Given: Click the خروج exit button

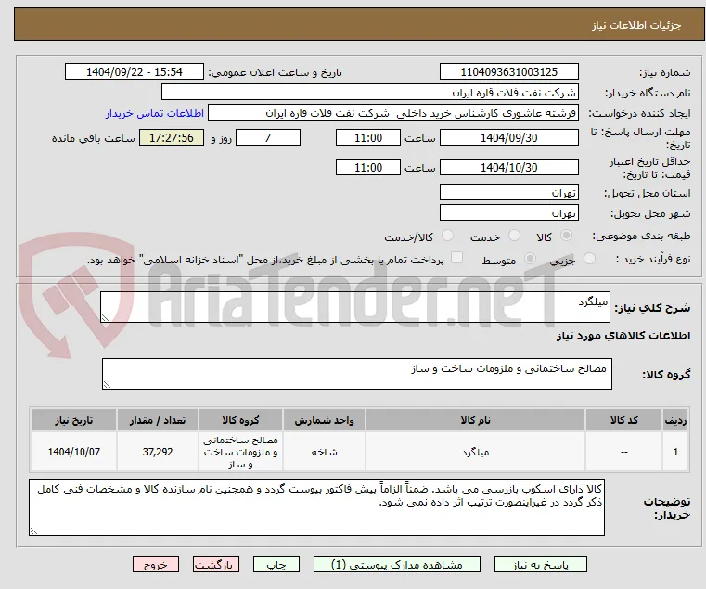Looking at the screenshot, I should pos(156,564).
